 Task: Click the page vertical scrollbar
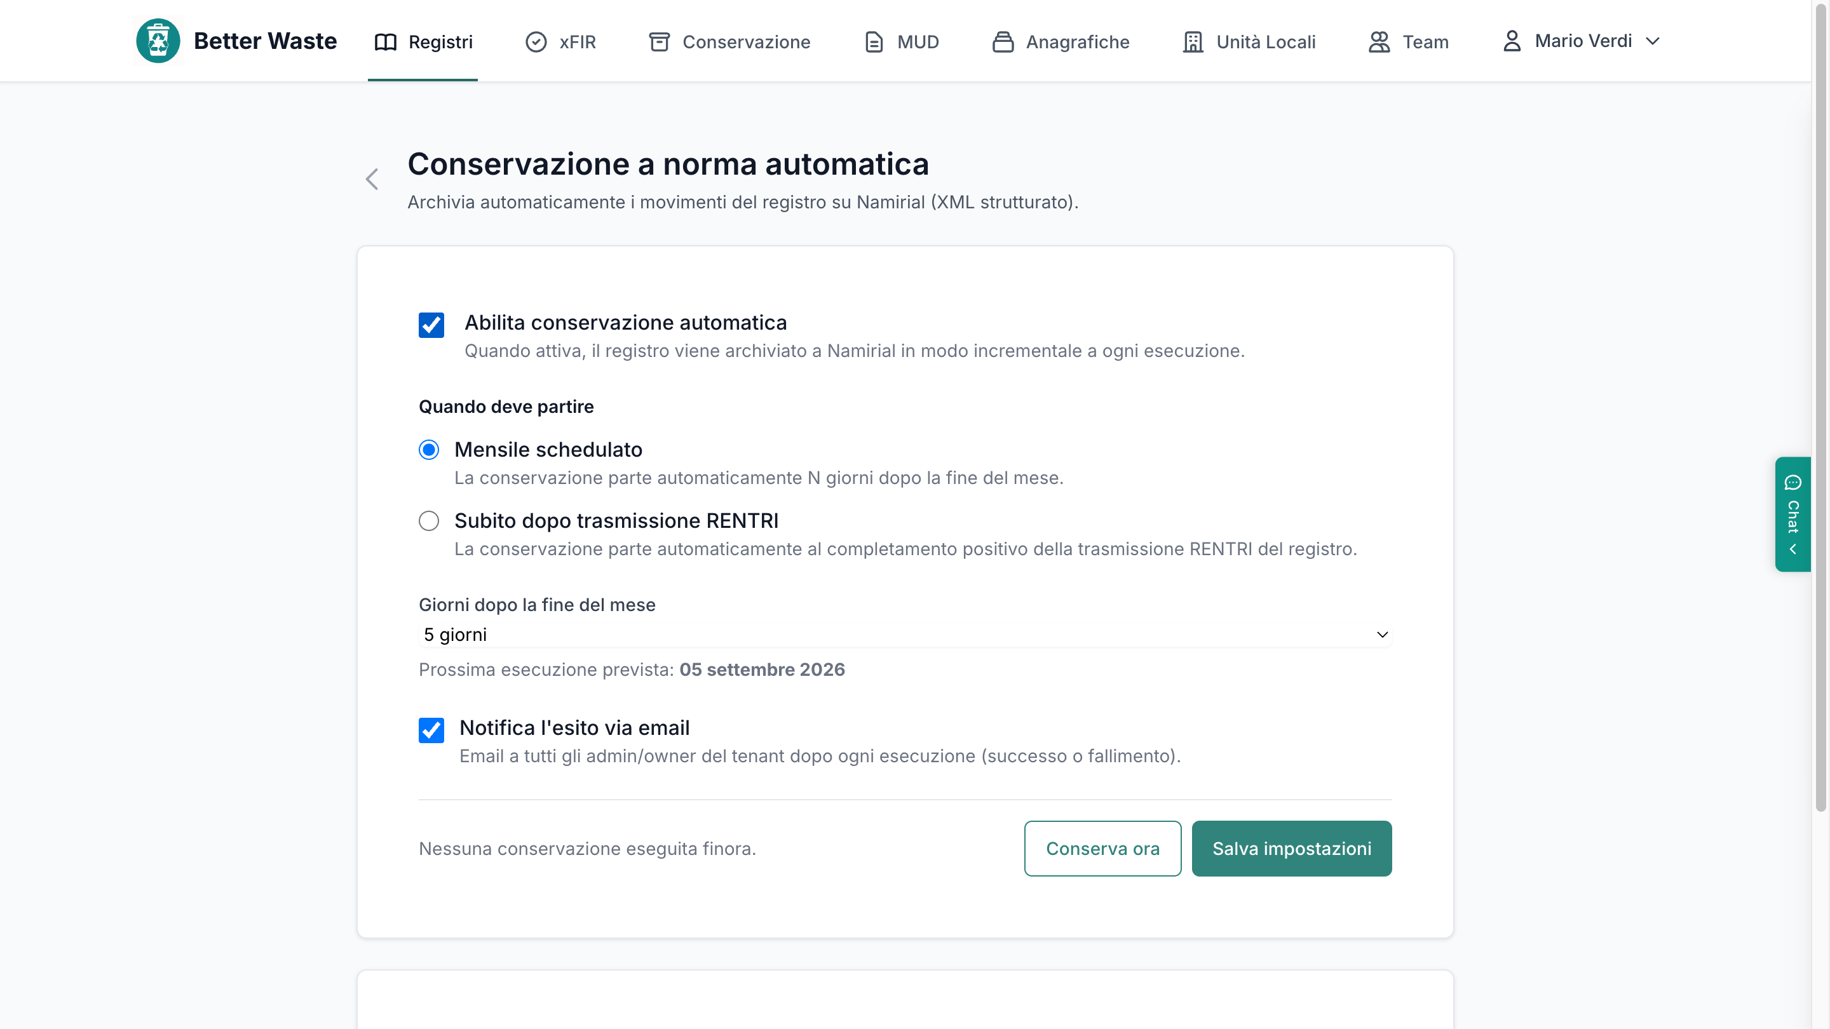(x=1820, y=408)
